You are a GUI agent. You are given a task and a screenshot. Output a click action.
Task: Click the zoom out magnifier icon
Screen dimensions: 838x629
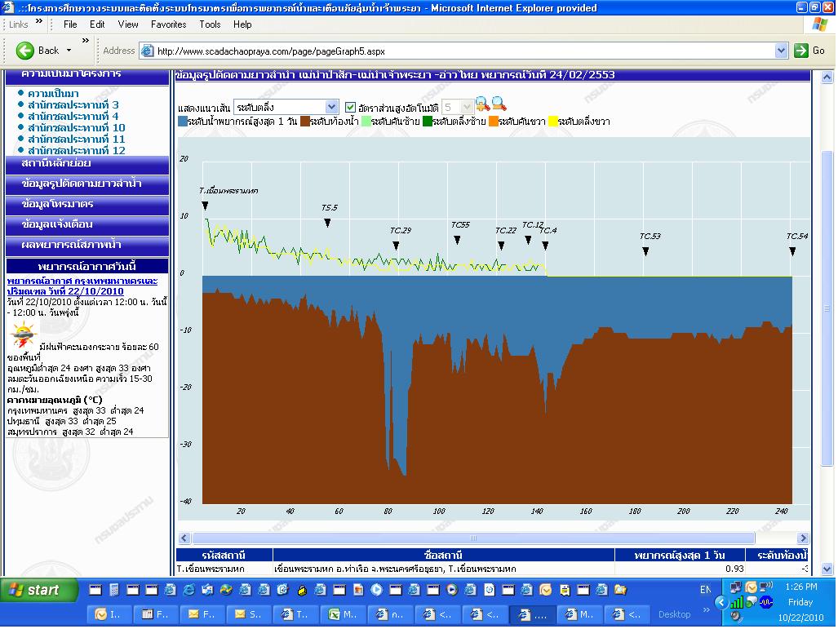(x=499, y=104)
